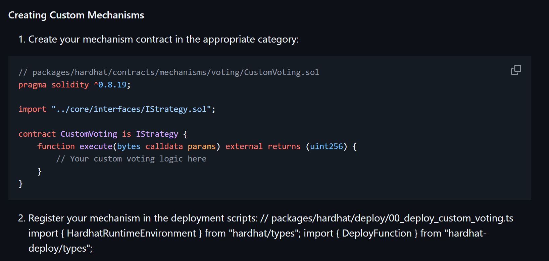549x261 pixels.
Task: Click the 'Register your mechanism in the deployment scripts' text
Action: (x=143, y=218)
